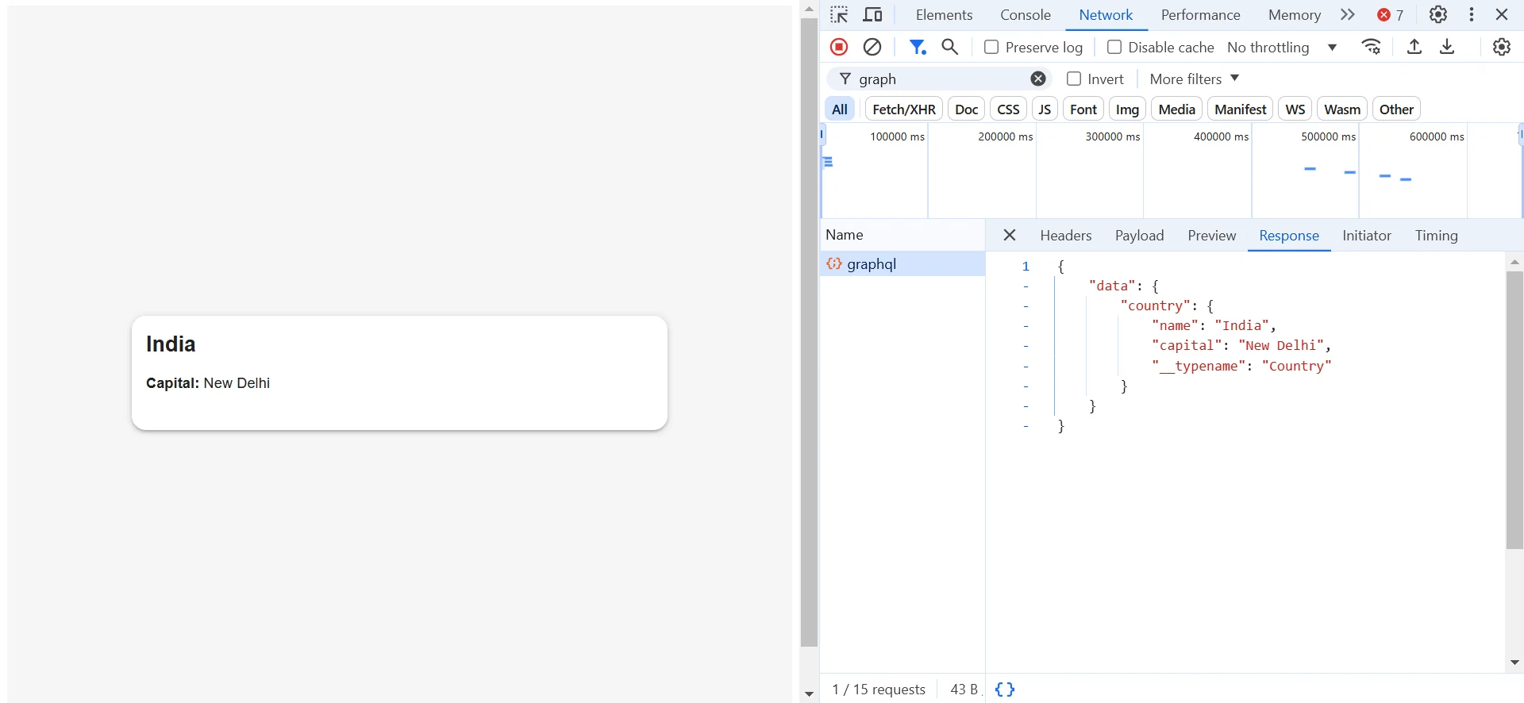The height and width of the screenshot is (703, 1524).
Task: Filter by Other requests
Action: tap(1396, 109)
